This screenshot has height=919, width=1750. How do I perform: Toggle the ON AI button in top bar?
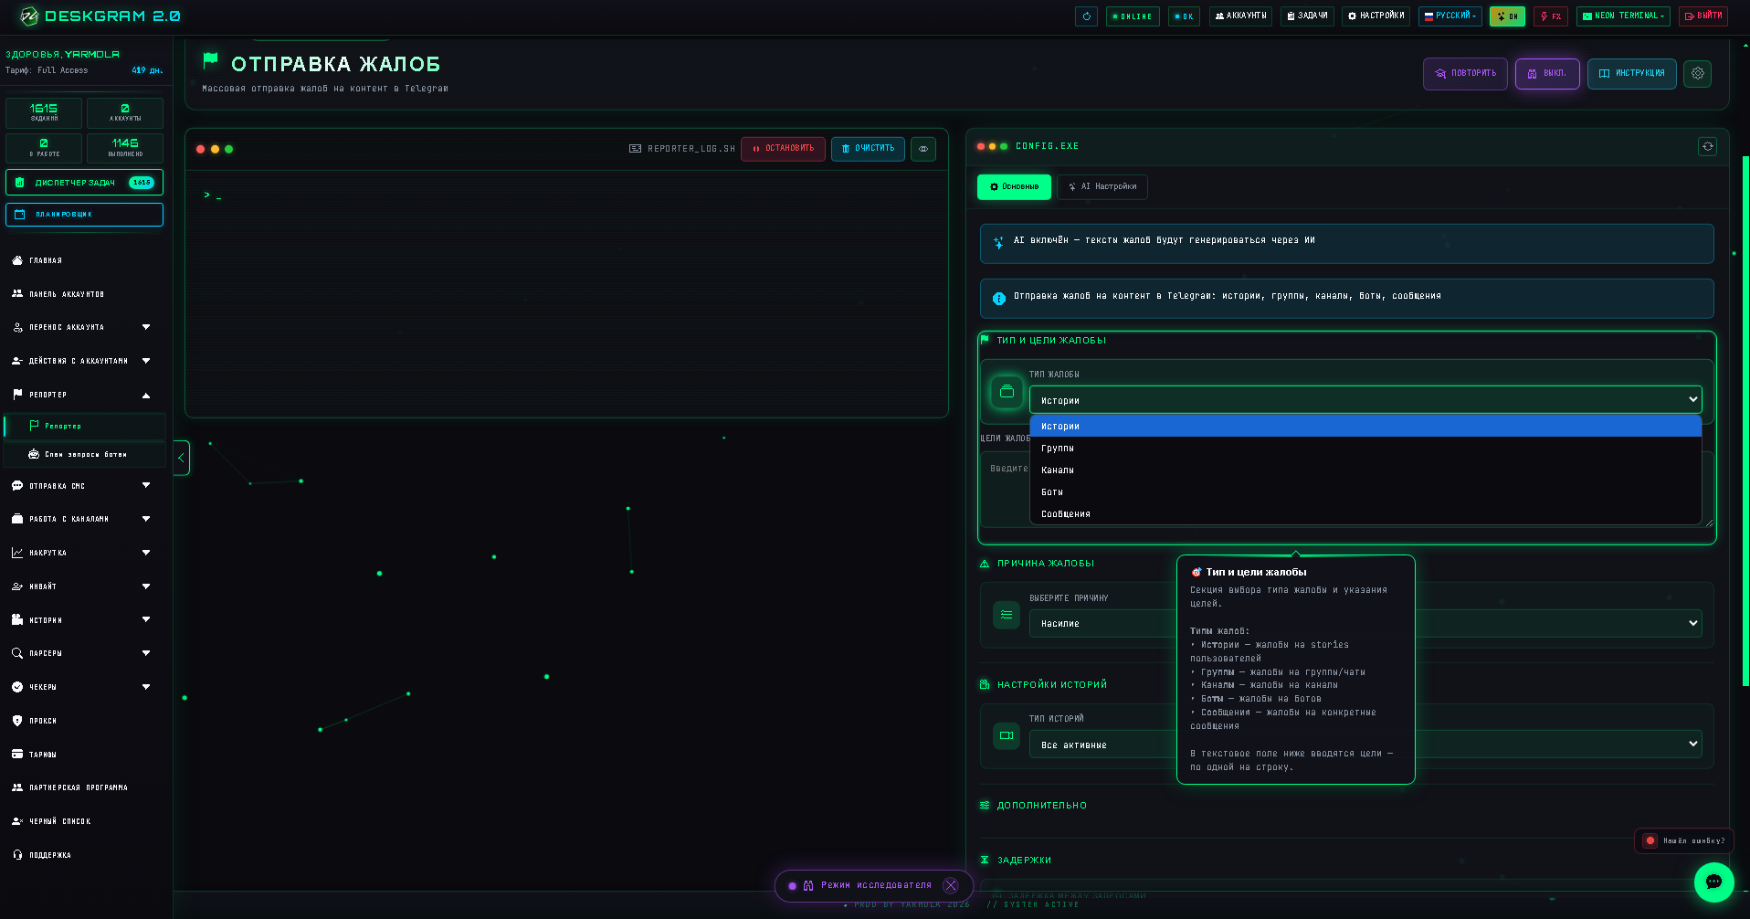click(x=1507, y=16)
